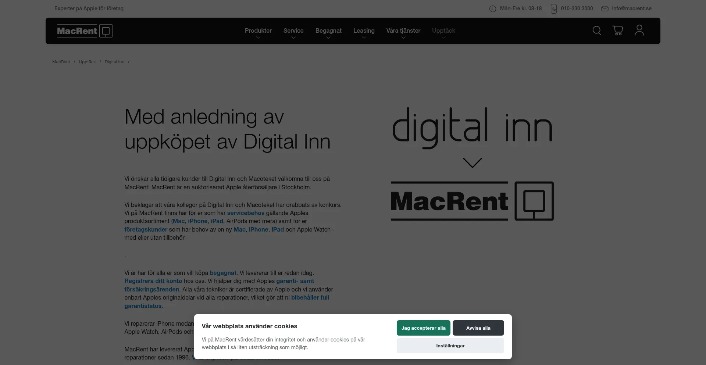This screenshot has height=365, width=706.
Task: View the shopping cart
Action: [x=618, y=31]
